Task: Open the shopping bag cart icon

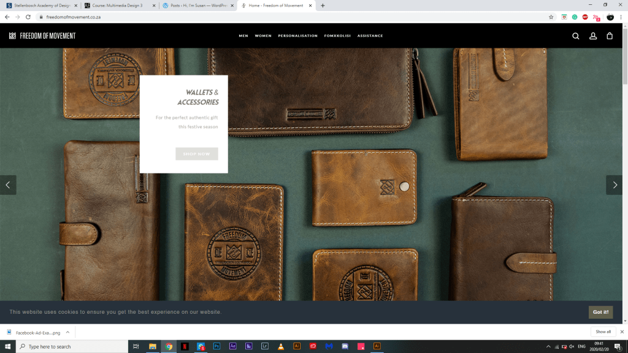Action: (610, 36)
